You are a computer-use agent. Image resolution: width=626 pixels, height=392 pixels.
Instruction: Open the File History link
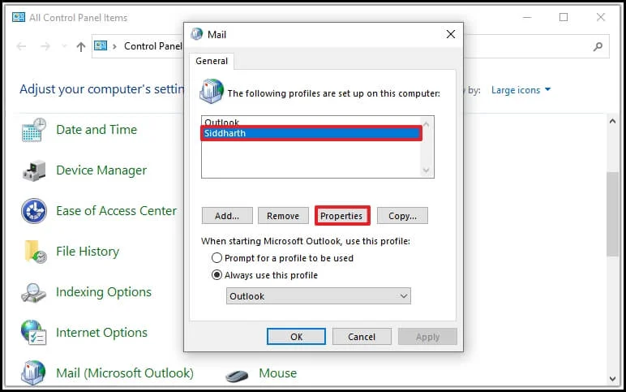tap(88, 252)
